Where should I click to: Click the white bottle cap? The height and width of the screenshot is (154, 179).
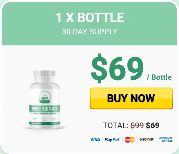44,74
